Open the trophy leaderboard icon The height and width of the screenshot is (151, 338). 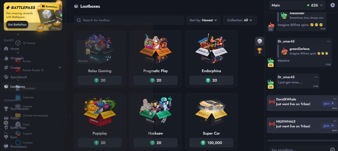point(259,51)
